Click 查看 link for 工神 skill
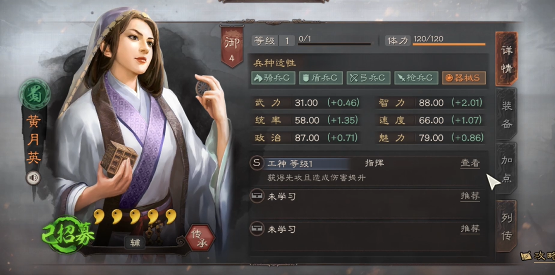This screenshot has height=275, width=555. pos(470,163)
